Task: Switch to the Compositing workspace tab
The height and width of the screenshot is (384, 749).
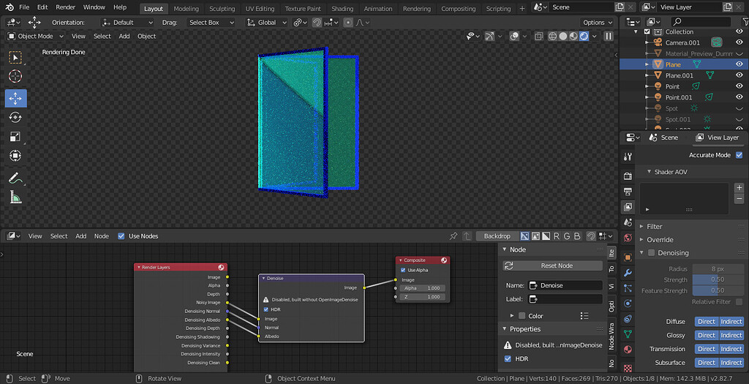Action: [459, 9]
